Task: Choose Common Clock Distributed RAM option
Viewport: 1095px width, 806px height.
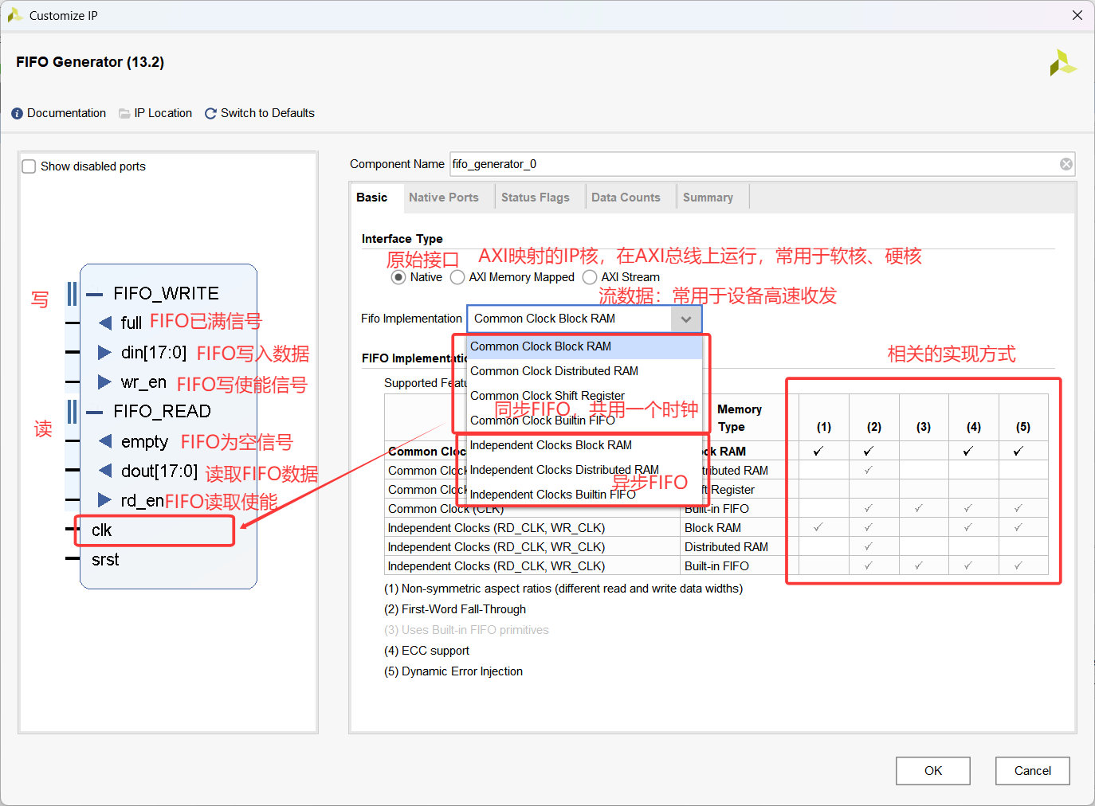Action: pyautogui.click(x=584, y=371)
